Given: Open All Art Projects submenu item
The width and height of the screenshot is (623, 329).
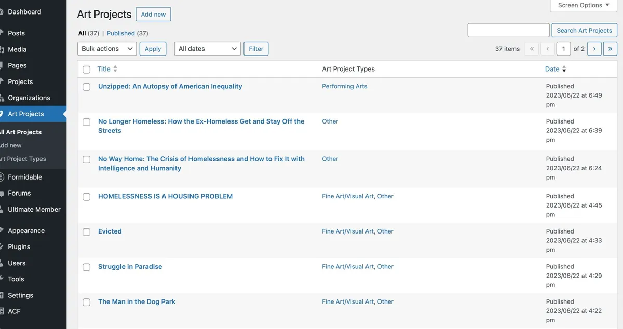Looking at the screenshot, I should (x=21, y=132).
